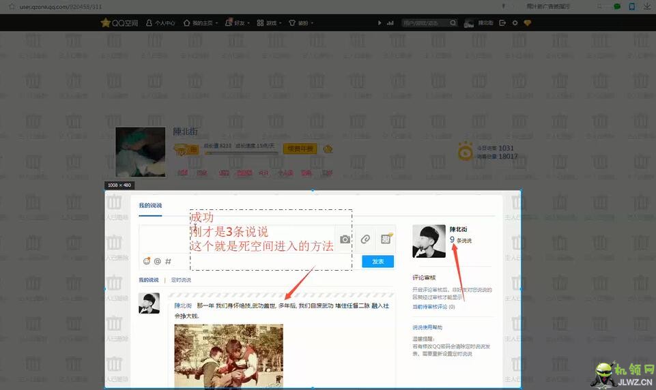Click the music equalizer bars icon

[390, 23]
